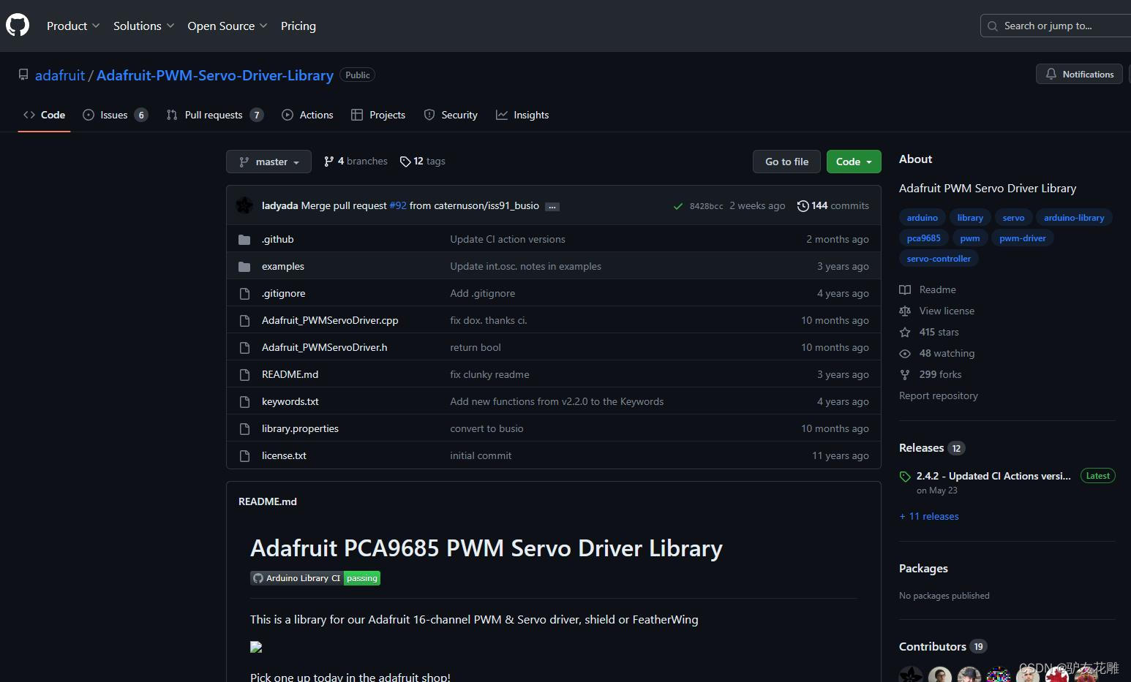Click the branch icon beside 4 branches
This screenshot has height=682, width=1131.
329,162
